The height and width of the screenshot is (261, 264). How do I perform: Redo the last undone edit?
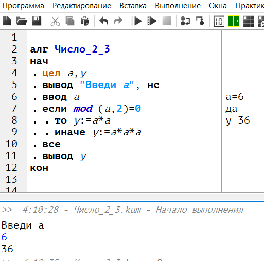118,21
